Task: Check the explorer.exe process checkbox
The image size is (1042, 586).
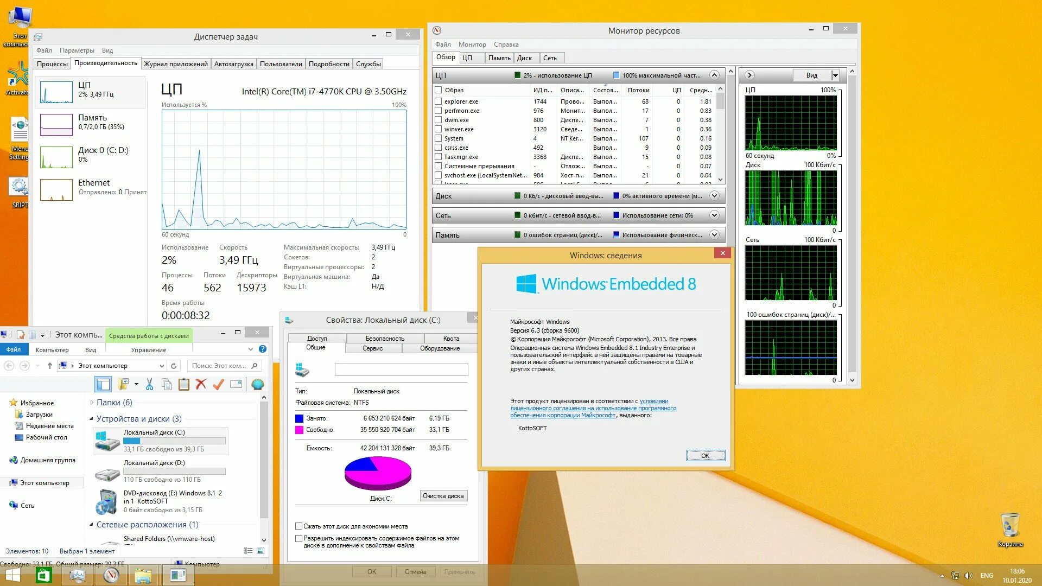Action: pyautogui.click(x=438, y=101)
